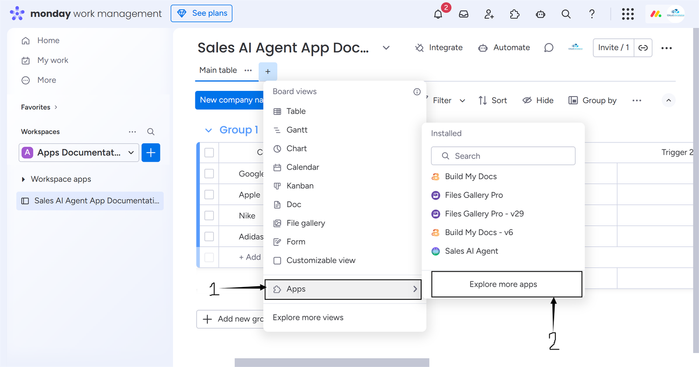This screenshot has height=367, width=699.
Task: Open the help question mark icon
Action: [592, 14]
